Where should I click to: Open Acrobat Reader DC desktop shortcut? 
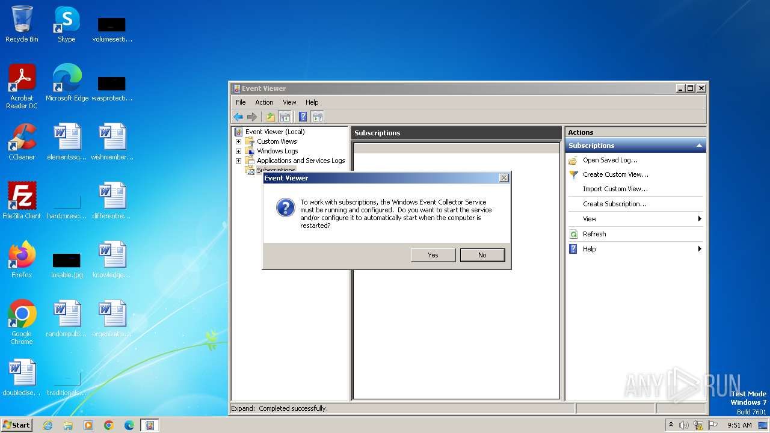click(x=22, y=87)
